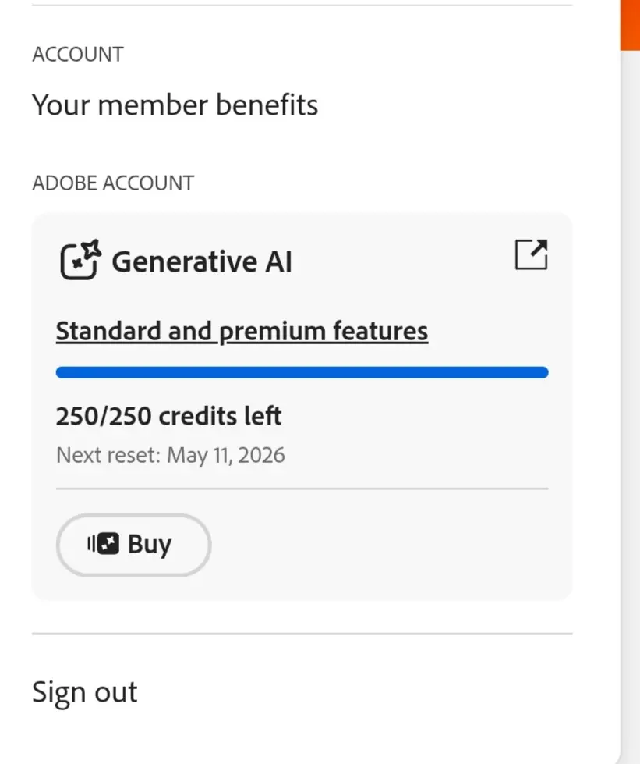Click the May 11, 2026 reset date
Image resolution: width=640 pixels, height=764 pixels.
coord(226,455)
